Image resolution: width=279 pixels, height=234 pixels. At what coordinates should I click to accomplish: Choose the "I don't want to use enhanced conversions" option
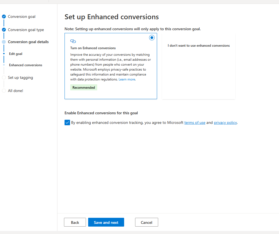(199, 46)
